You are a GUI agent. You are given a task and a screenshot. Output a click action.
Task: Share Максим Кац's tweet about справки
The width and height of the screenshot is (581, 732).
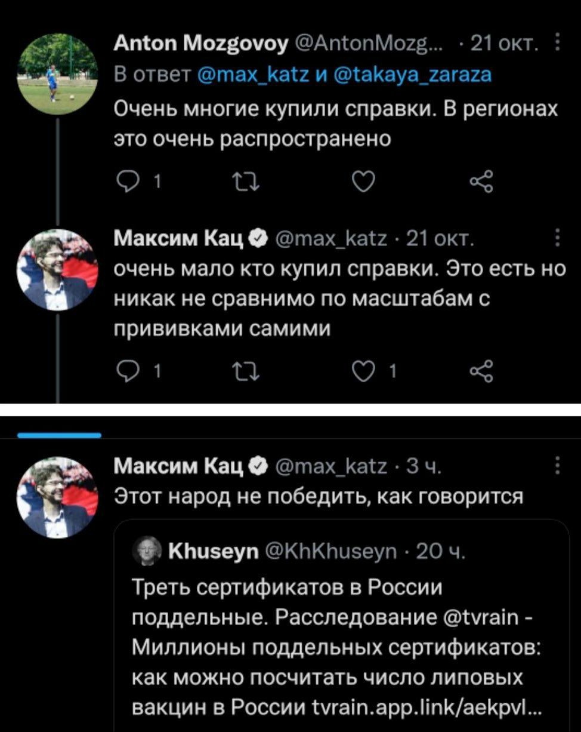pyautogui.click(x=481, y=373)
